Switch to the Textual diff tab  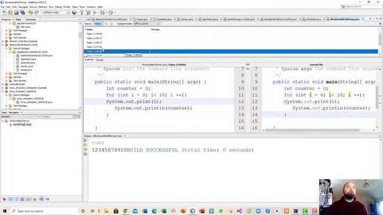pos(99,60)
